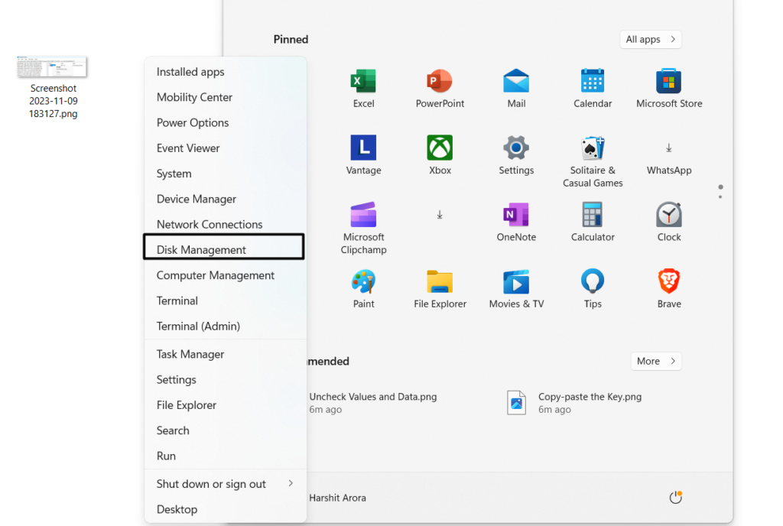Open the All apps list
The height and width of the screenshot is (526, 783).
pos(650,40)
